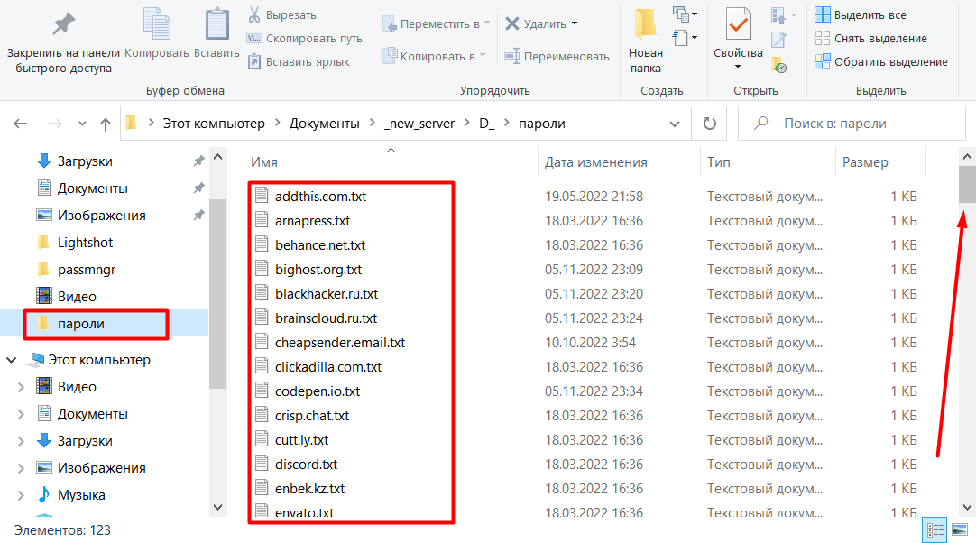Viewport: 976px width, 543px height.
Task: Collapse Этот компьютер tree node
Action: 11,360
